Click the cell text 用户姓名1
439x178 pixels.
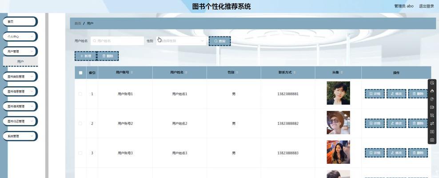tap(180, 94)
